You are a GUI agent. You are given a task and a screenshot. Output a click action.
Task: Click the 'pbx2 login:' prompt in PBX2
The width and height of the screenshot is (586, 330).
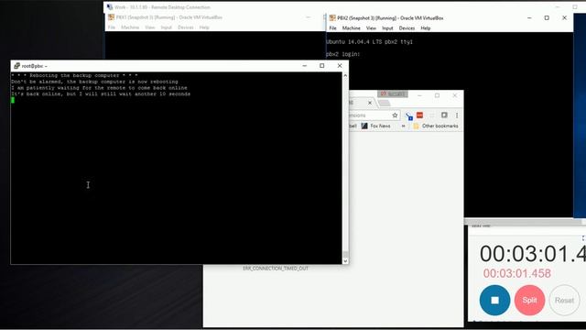click(343, 54)
